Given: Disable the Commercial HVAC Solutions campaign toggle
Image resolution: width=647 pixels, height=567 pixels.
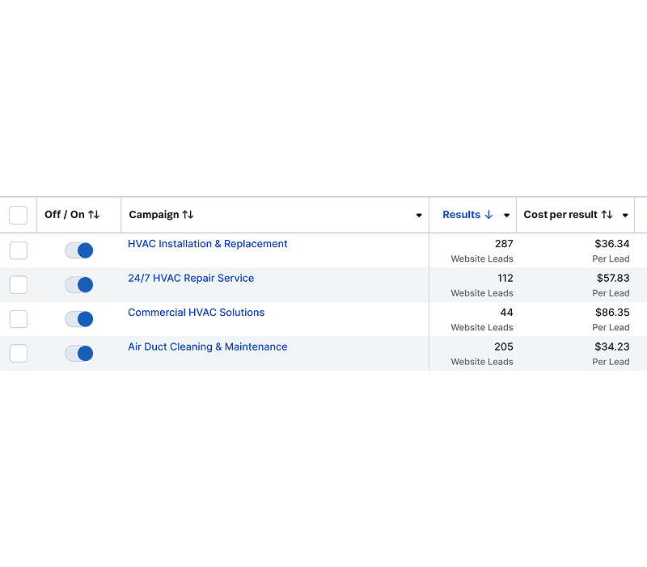Looking at the screenshot, I should pyautogui.click(x=78, y=319).
